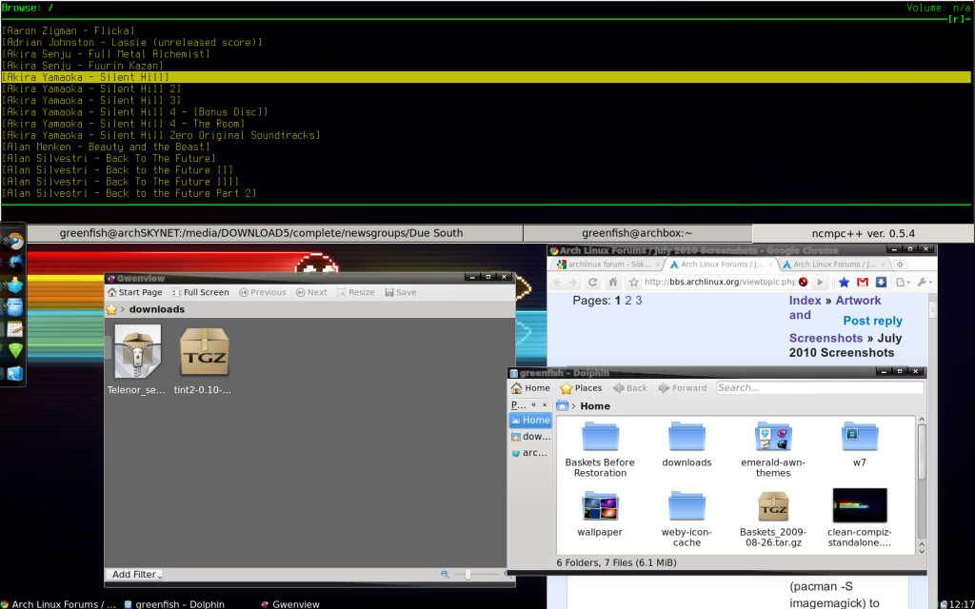The width and height of the screenshot is (975, 609).
Task: Select the Telenor_se... file thumbnail in Gwenview
Action: pos(137,361)
